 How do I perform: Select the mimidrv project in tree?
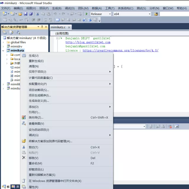[16, 47]
